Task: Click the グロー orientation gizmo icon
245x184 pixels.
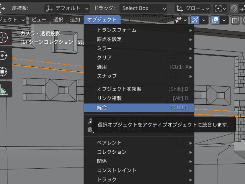Action: click(180, 8)
